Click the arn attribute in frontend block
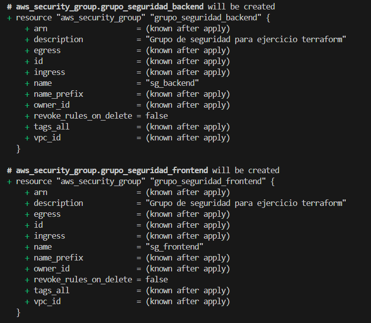This screenshot has width=371, height=323. pos(41,192)
